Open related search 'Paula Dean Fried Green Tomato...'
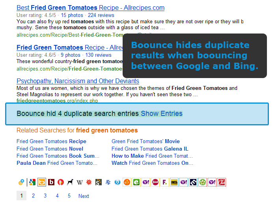 [x=57, y=163]
